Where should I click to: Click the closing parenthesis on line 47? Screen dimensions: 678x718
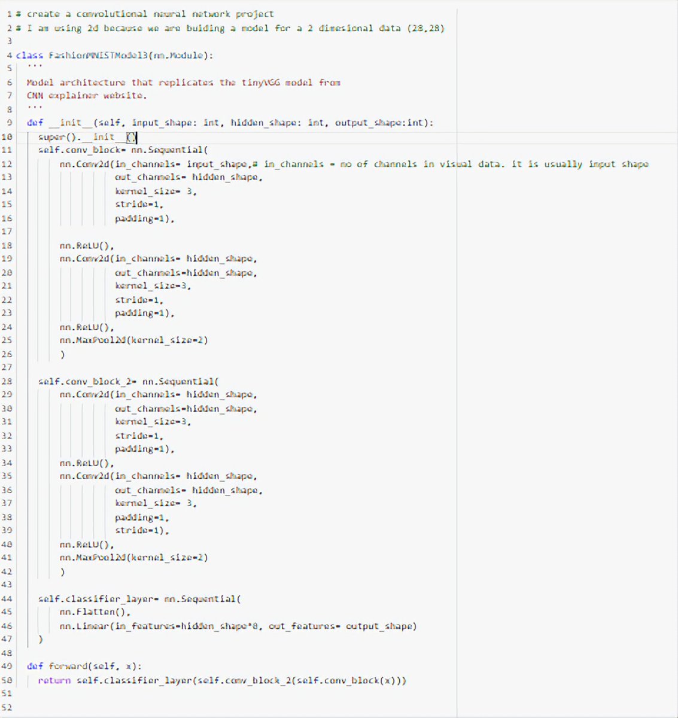pos(41,640)
